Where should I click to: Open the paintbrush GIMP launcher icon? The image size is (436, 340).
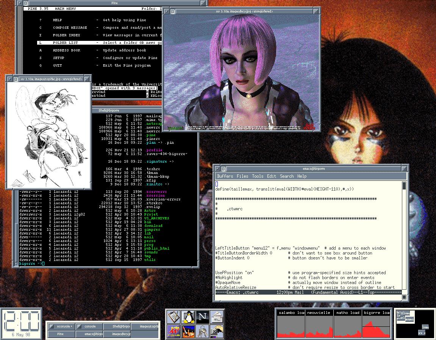click(188, 331)
